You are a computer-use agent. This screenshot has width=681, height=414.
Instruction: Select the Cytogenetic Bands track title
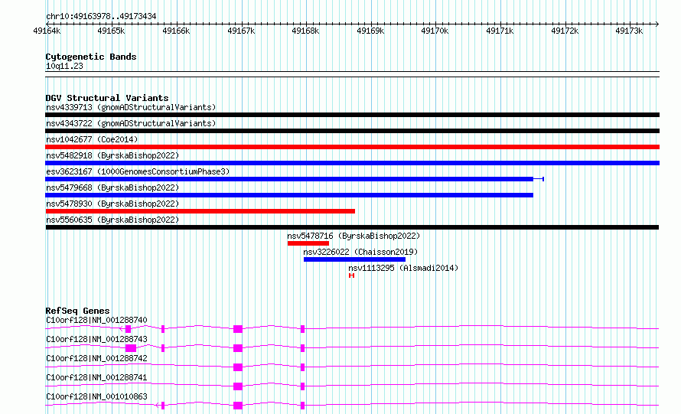(91, 57)
